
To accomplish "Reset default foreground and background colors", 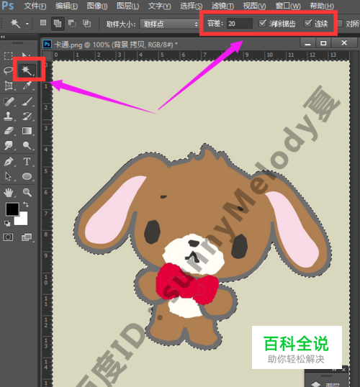I will (x=7, y=224).
